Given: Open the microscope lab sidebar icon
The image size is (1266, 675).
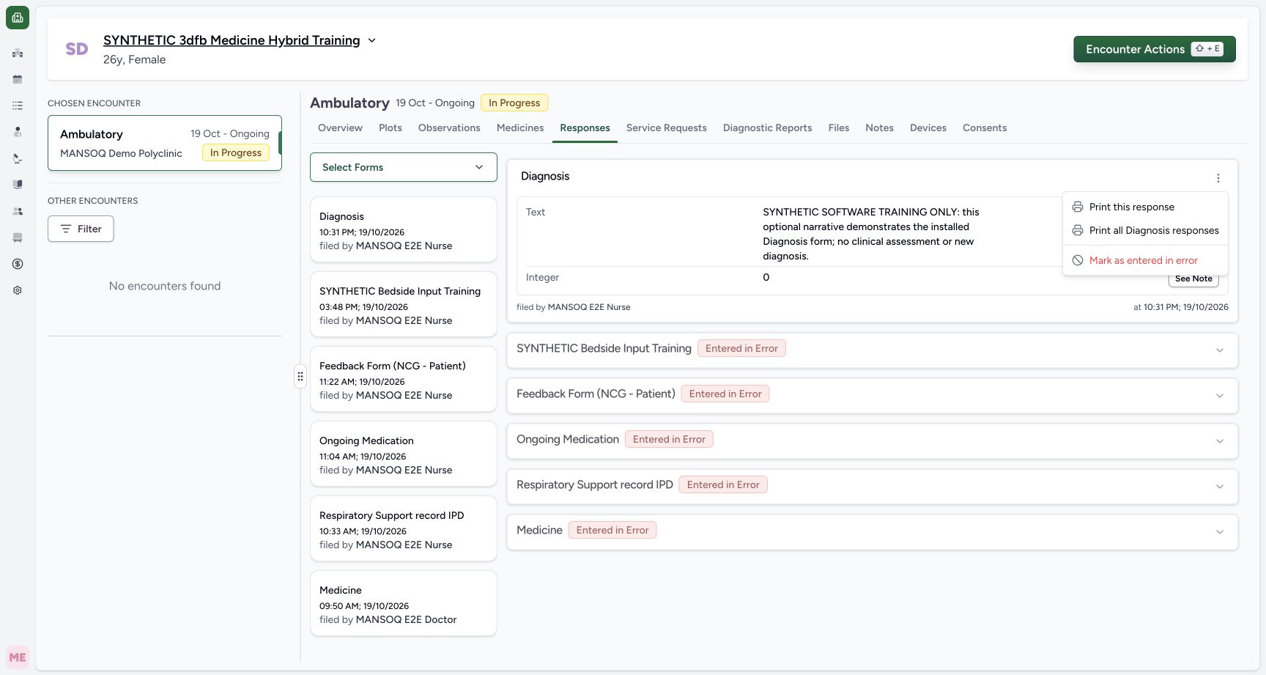Looking at the screenshot, I should [x=18, y=158].
